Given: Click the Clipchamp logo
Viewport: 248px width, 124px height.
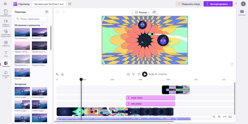Looking at the screenshot, I should (21, 4).
